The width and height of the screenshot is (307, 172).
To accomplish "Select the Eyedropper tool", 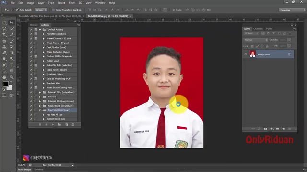I will tap(12, 35).
